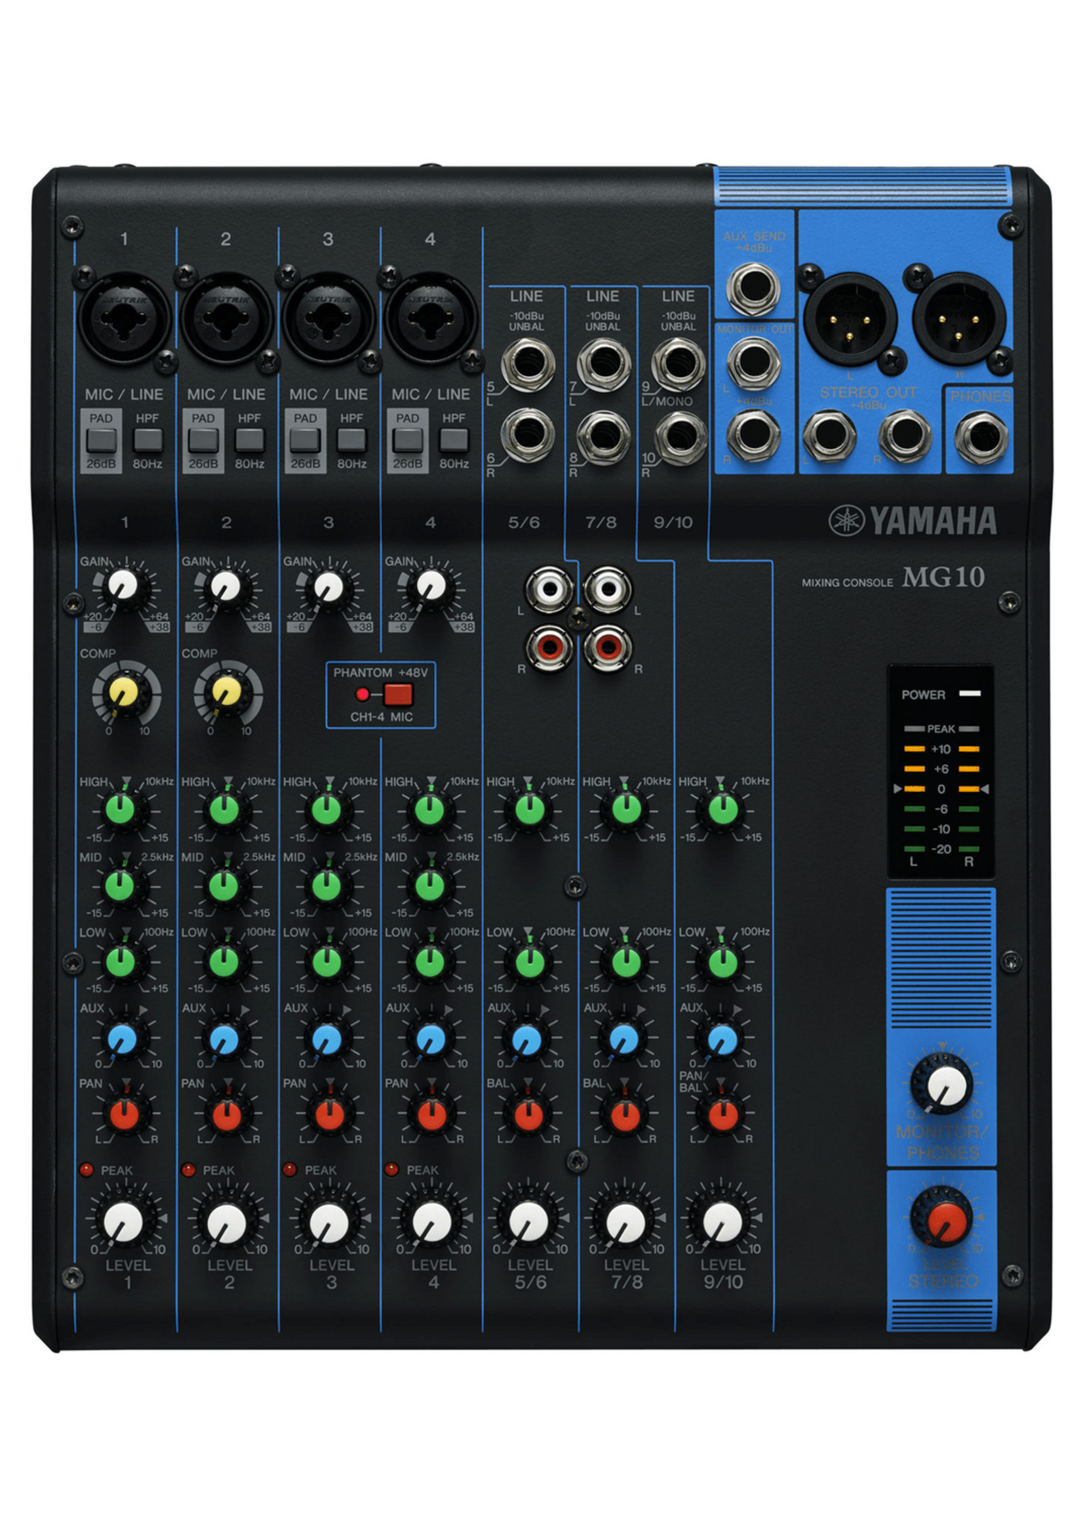The width and height of the screenshot is (1083, 1517).
Task: Click the channel 1 XLR combo input jack
Action: (x=125, y=317)
